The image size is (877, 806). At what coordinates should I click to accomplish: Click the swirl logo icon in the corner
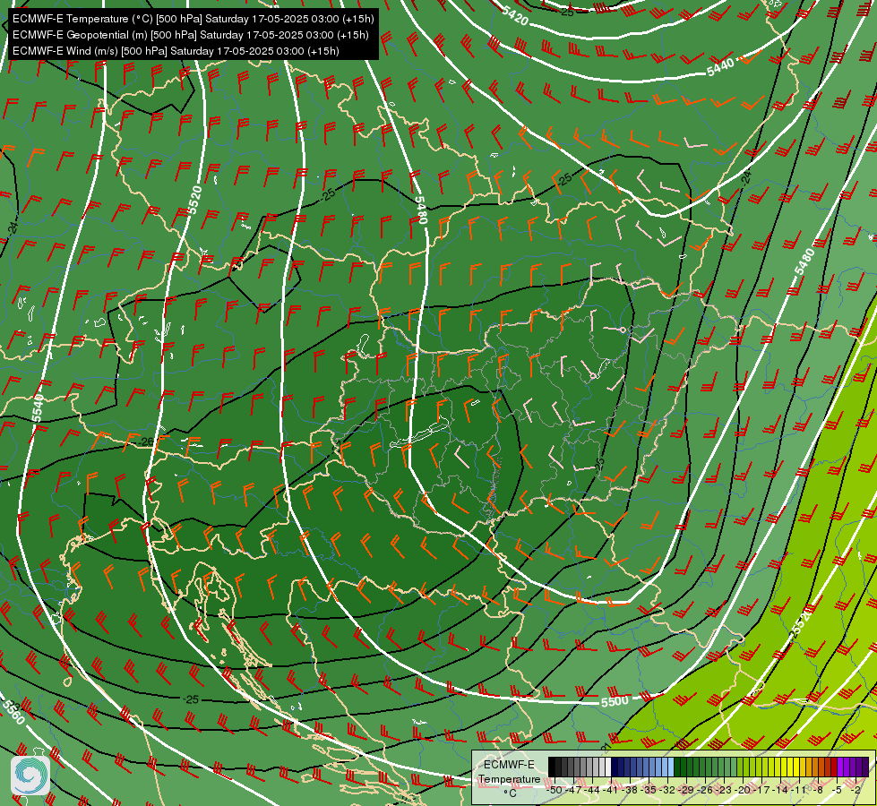30,776
